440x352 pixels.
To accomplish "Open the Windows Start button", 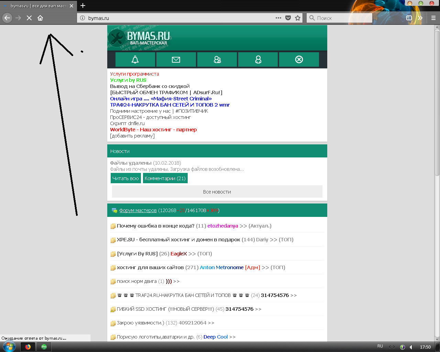I will 9,346.
